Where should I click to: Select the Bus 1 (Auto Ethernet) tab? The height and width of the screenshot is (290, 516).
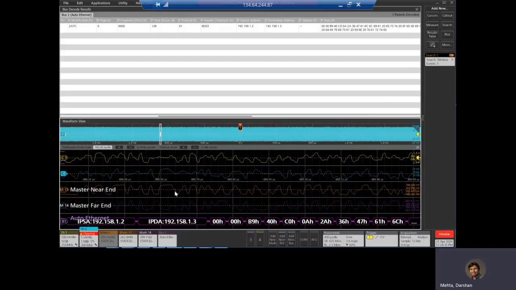click(x=77, y=15)
